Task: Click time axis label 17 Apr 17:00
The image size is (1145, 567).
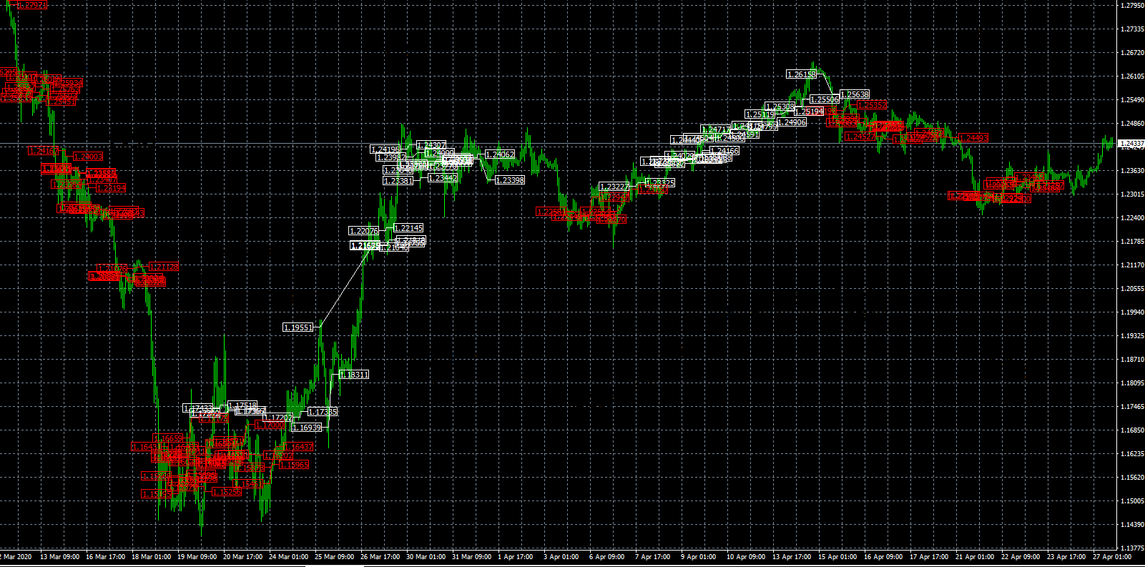Action: coord(929,556)
